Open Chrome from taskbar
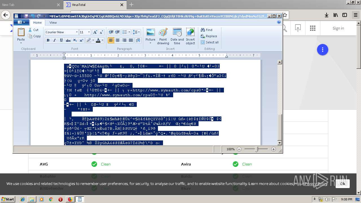361x203 pixels. (x=51, y=199)
